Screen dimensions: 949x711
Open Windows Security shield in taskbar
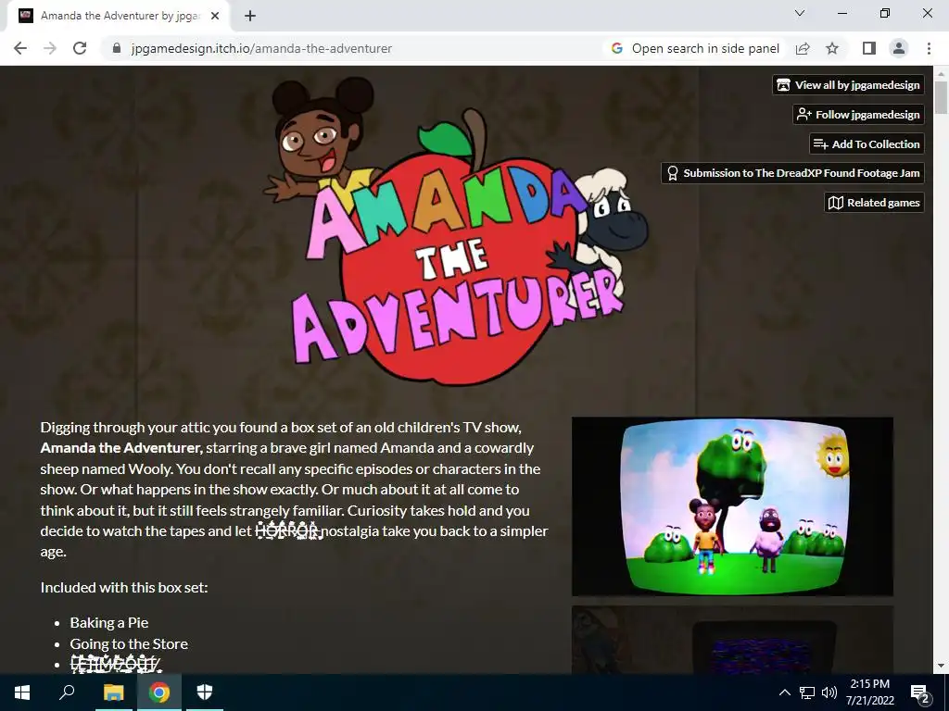pyautogui.click(x=205, y=692)
